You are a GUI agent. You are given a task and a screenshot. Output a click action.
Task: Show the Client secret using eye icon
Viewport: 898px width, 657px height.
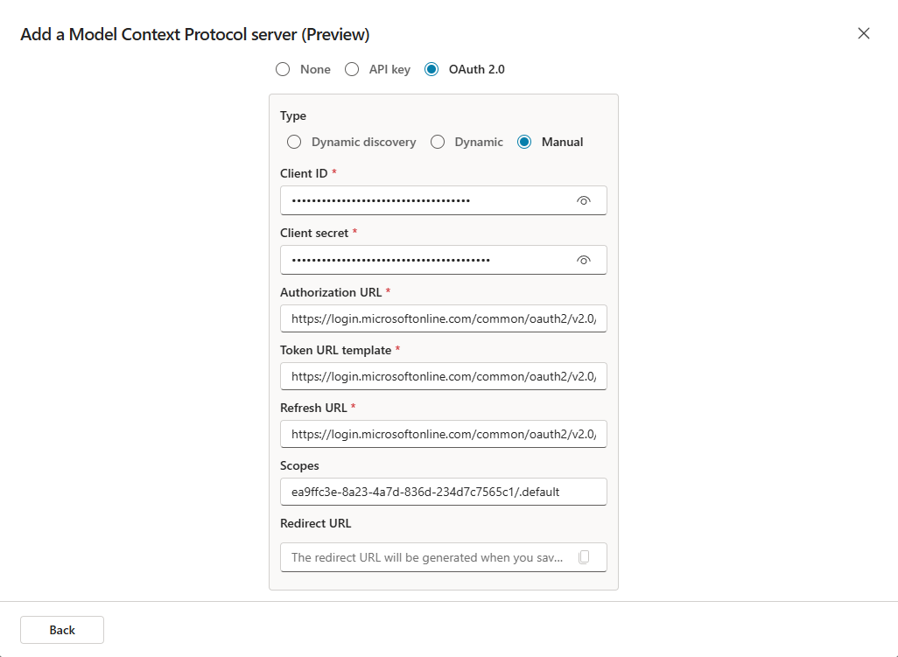coord(584,260)
